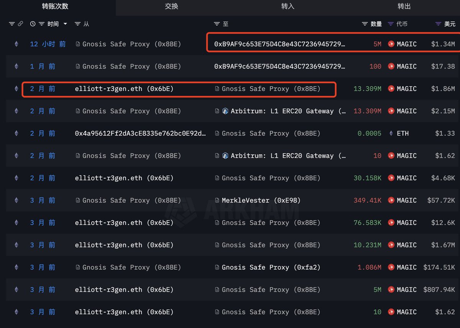Open elliott-r3gen.eth sender in $1.86M row
460x328 pixels.
124,89
